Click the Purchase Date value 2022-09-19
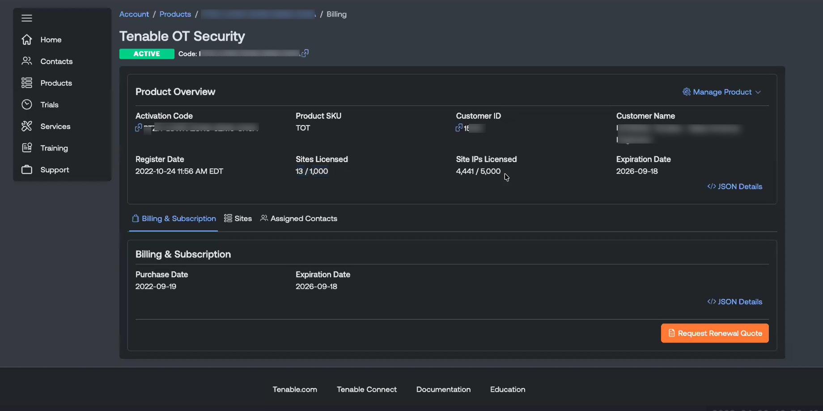 point(156,286)
